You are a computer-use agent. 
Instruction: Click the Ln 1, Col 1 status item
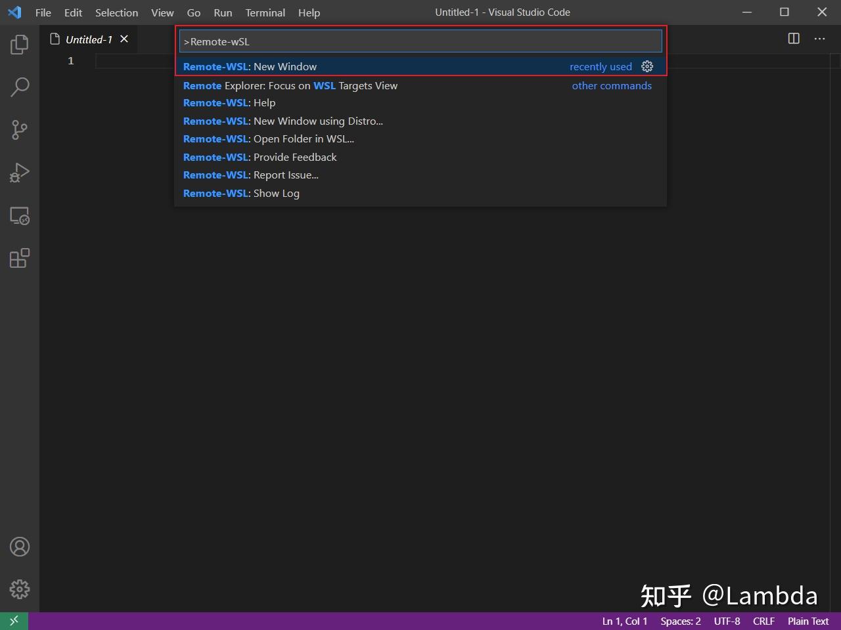[x=624, y=621]
